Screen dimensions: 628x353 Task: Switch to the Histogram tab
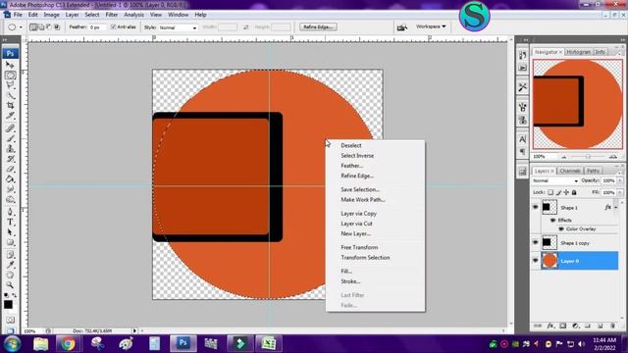(578, 52)
